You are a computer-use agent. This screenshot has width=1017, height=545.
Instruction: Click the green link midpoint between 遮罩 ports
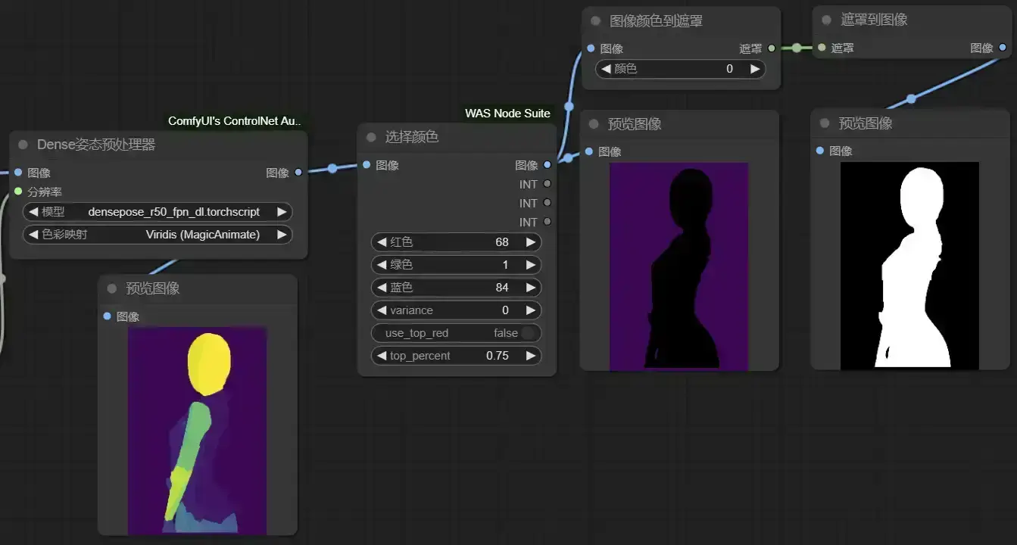coord(797,48)
